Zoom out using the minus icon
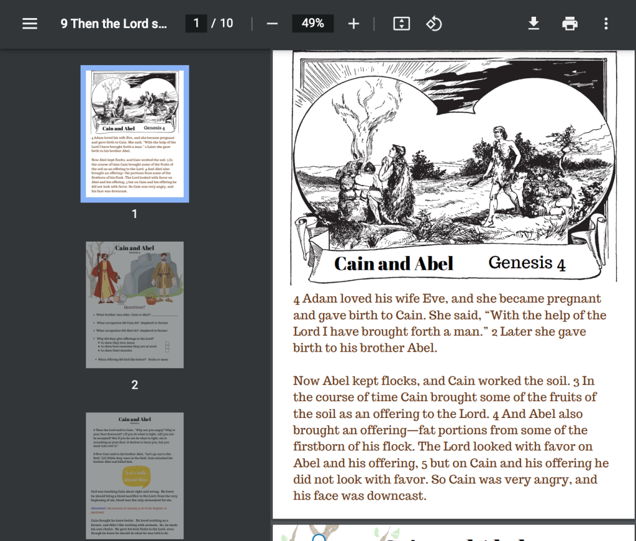This screenshot has height=541, width=636. pos(271,24)
